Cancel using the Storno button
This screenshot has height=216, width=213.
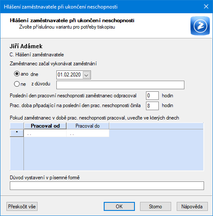tap(155, 207)
